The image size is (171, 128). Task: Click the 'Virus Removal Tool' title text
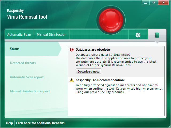coord(27,17)
